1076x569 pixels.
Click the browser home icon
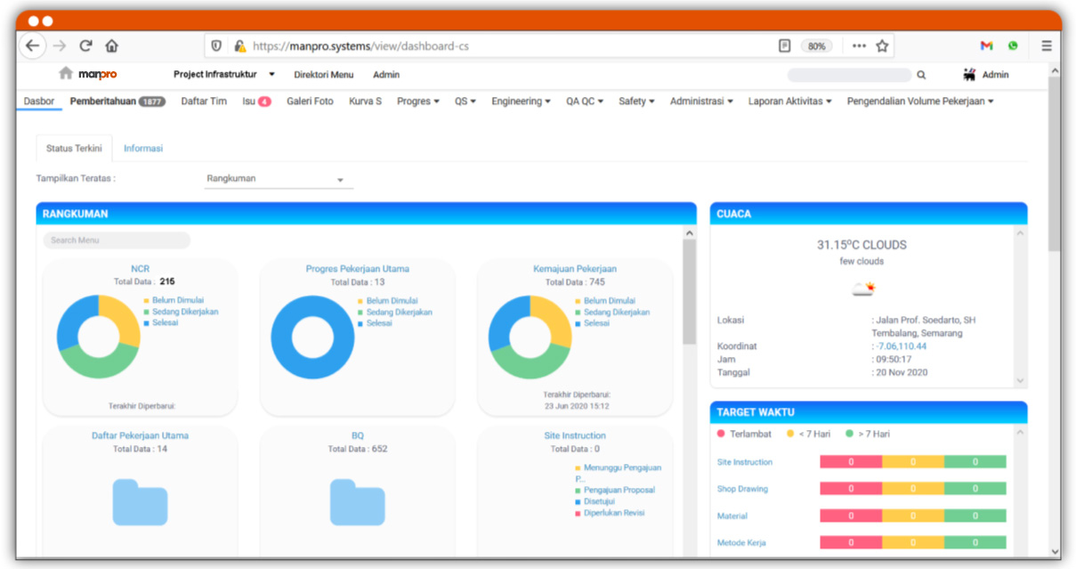[x=112, y=45]
